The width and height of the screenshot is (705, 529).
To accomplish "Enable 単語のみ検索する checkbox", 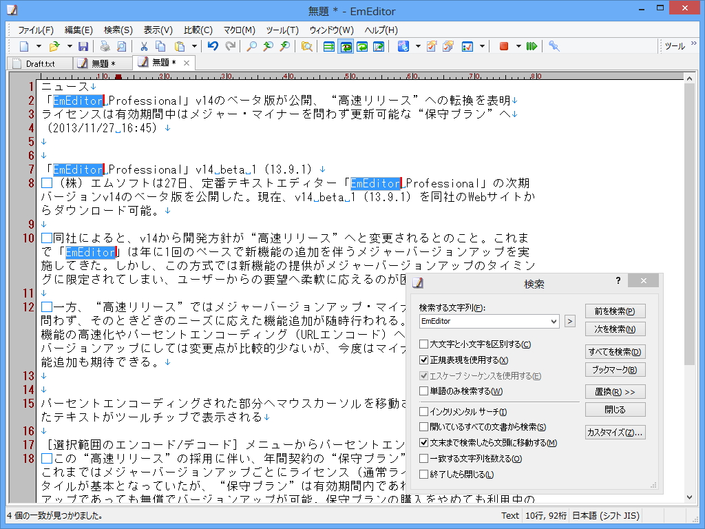I will [x=423, y=391].
